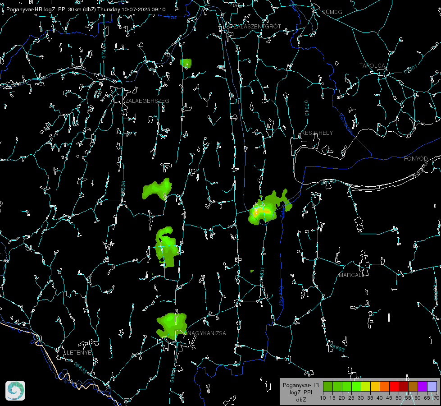Click the legend scale value 10
Viewport: 441px width, 406px height.
click(x=323, y=398)
